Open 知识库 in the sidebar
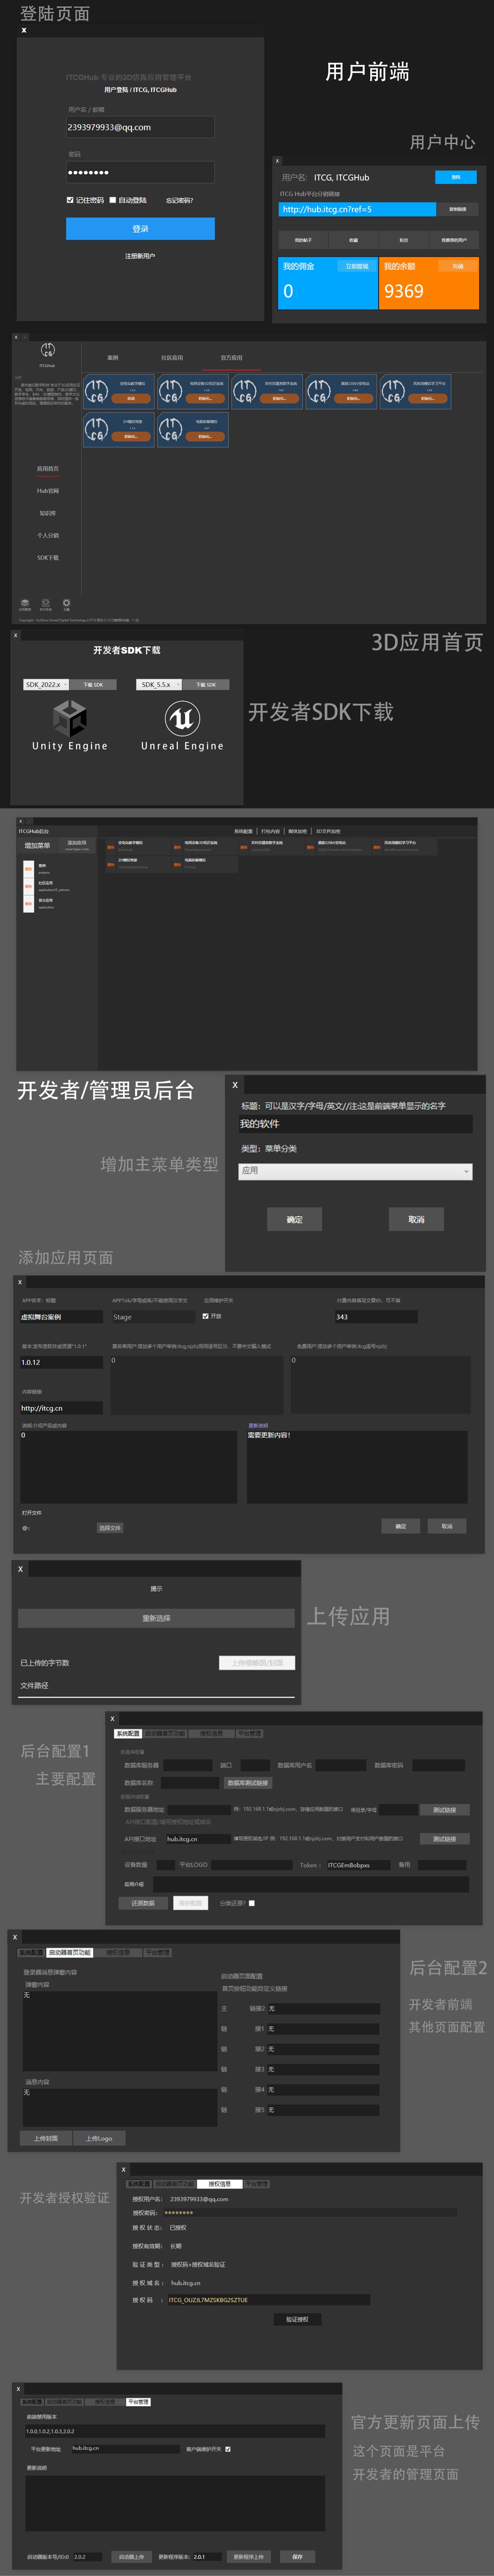The image size is (494, 2576). click(48, 513)
